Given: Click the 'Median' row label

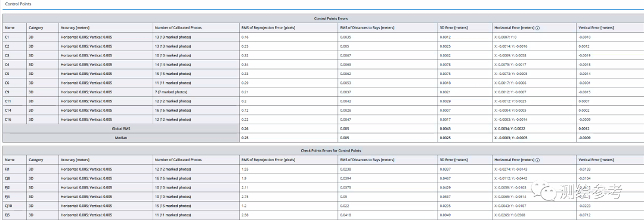Looking at the screenshot, I should pos(121,138).
